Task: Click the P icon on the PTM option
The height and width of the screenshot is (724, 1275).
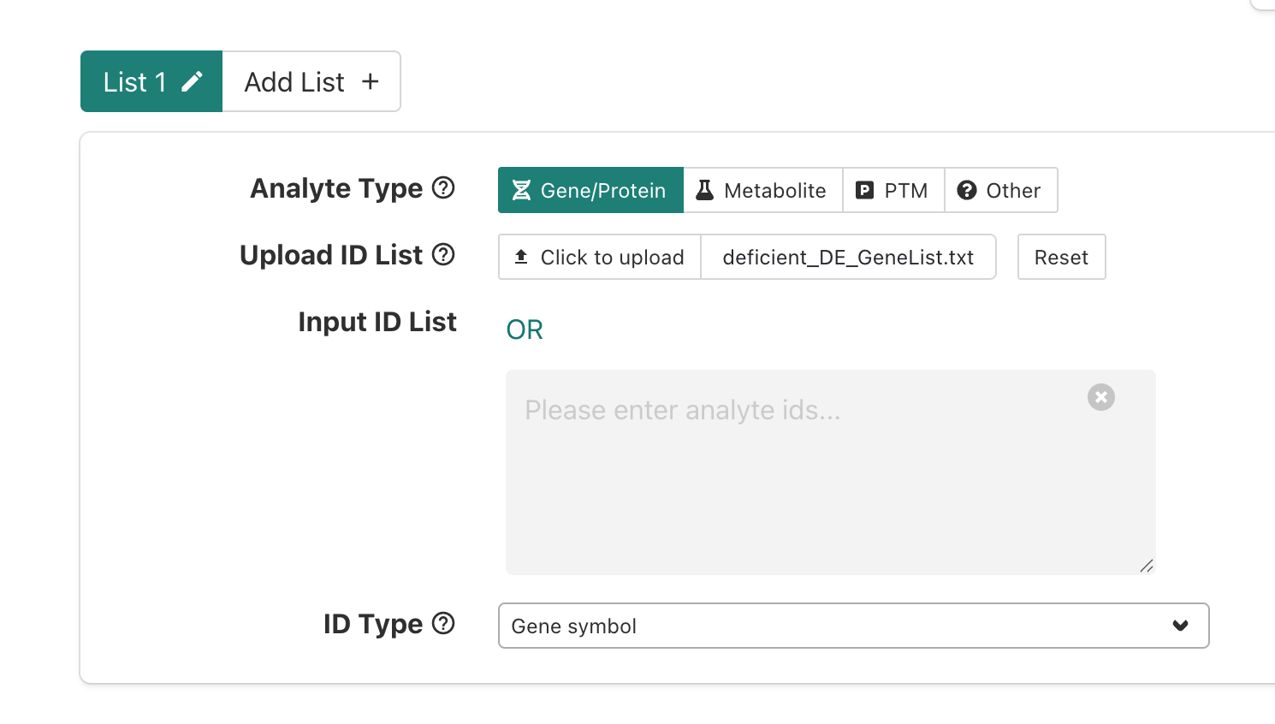Action: point(864,190)
